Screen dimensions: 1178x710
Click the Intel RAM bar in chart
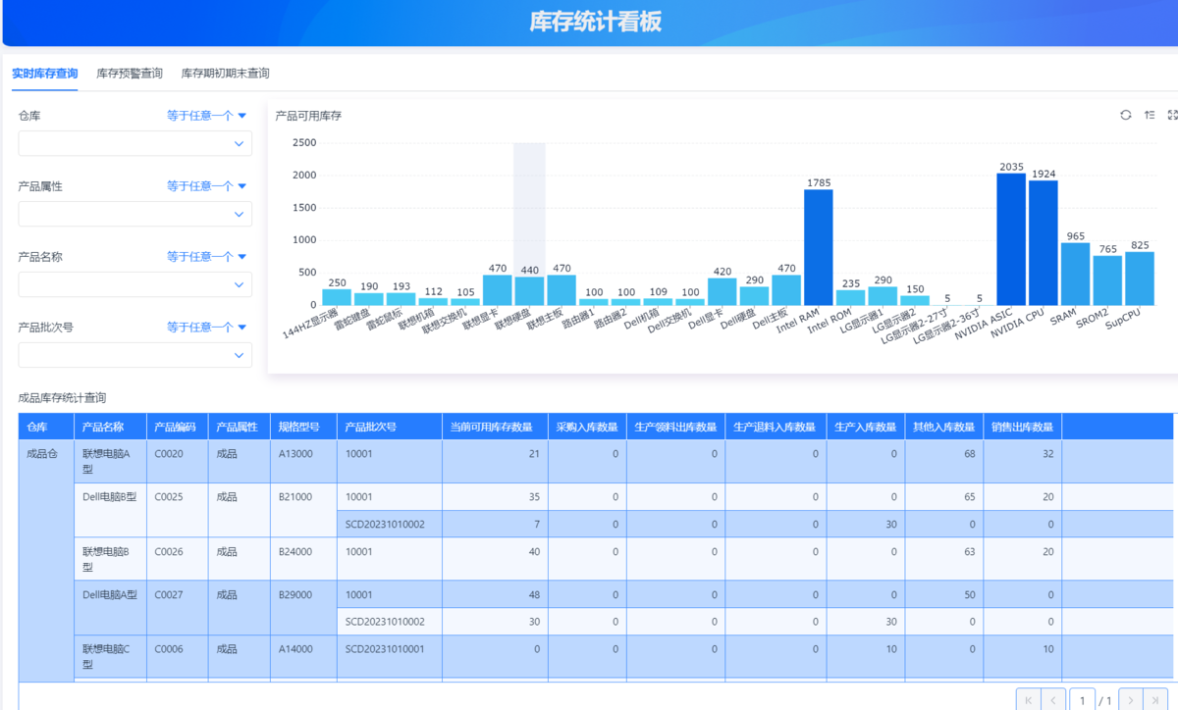(x=818, y=247)
